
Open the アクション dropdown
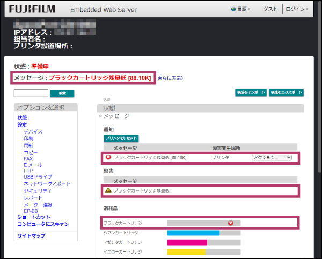[x=272, y=158]
